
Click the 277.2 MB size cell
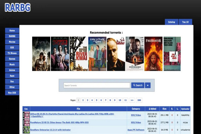coord(164,123)
